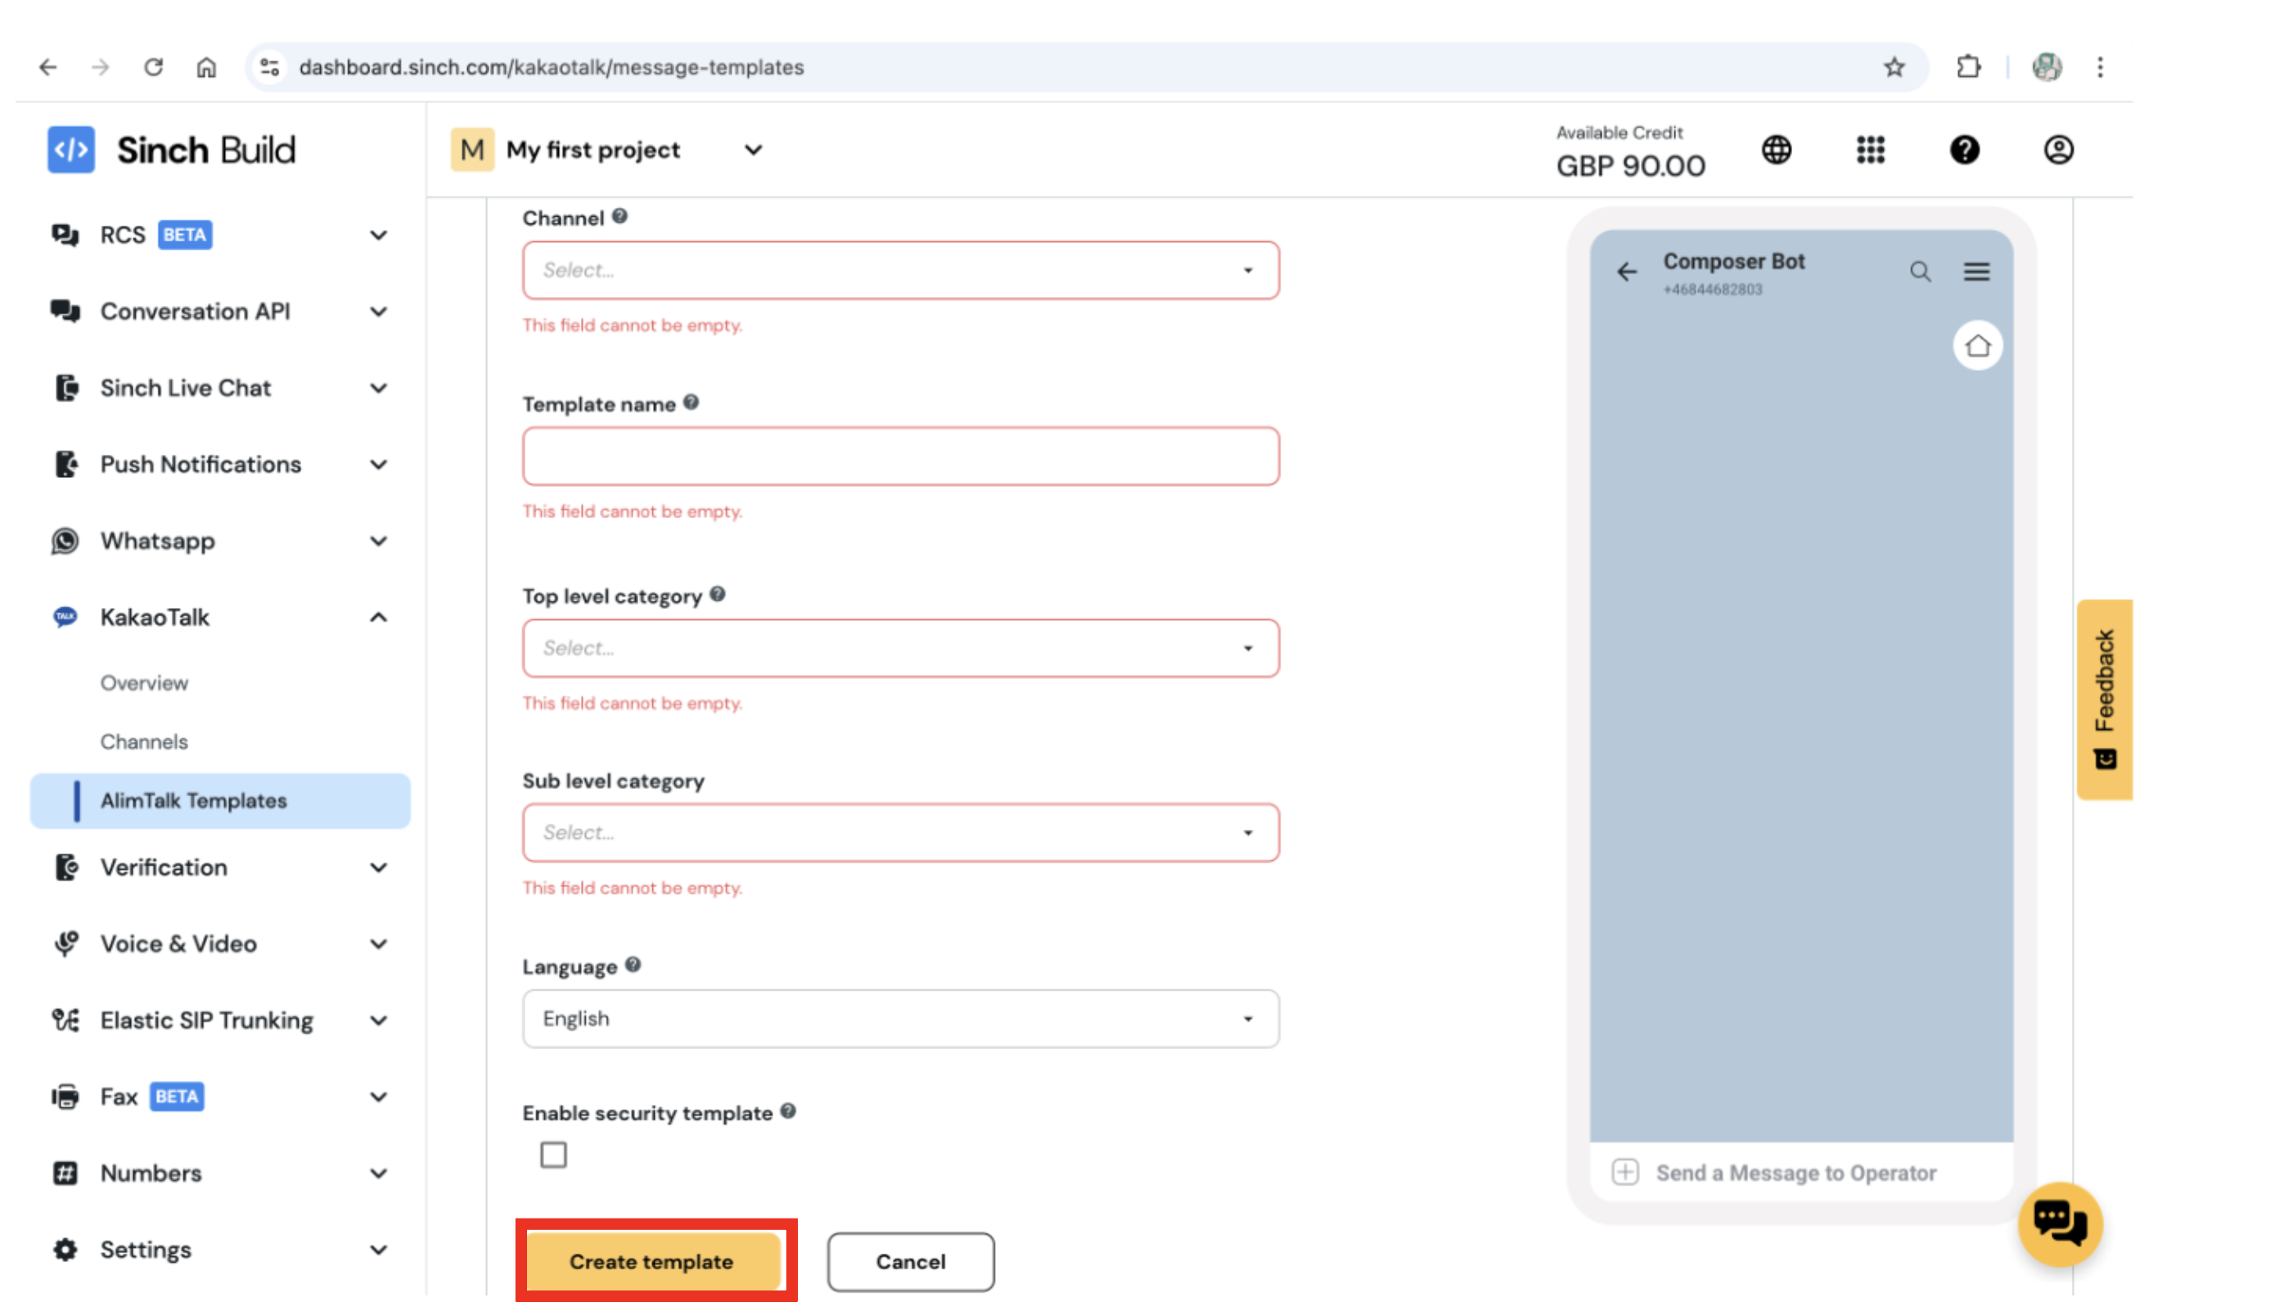Expand the Verification section

[x=379, y=867]
